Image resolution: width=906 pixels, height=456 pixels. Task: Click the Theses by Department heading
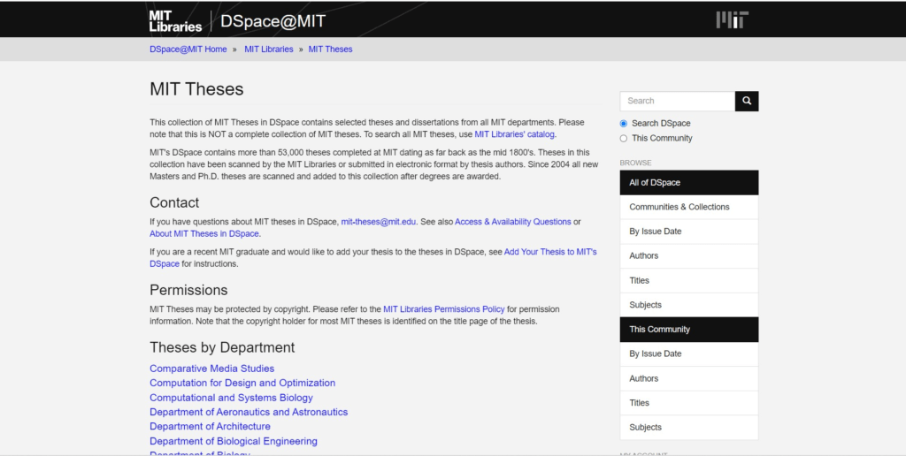click(222, 347)
